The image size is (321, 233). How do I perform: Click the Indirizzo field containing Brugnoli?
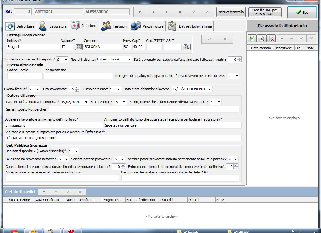pyautogui.click(x=33, y=47)
